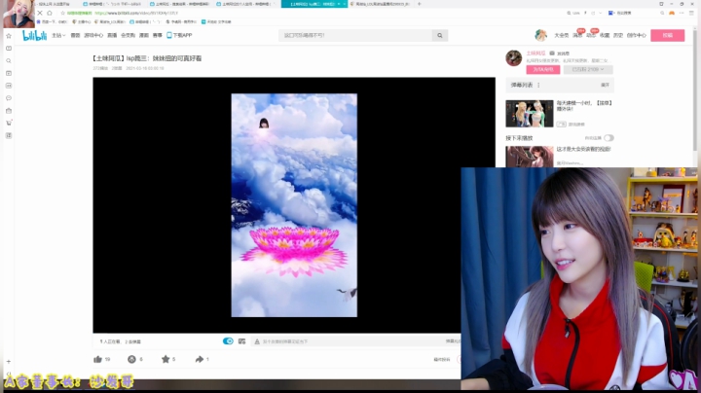The image size is (701, 393).
Task: Share the video via arrow icon
Action: (200, 359)
